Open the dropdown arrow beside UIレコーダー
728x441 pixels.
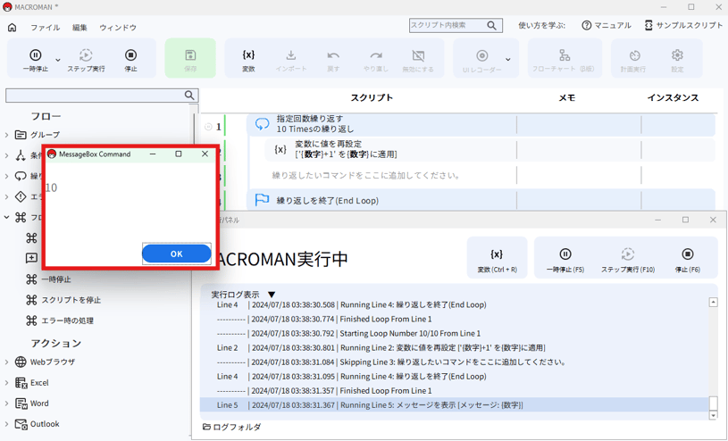click(x=508, y=60)
